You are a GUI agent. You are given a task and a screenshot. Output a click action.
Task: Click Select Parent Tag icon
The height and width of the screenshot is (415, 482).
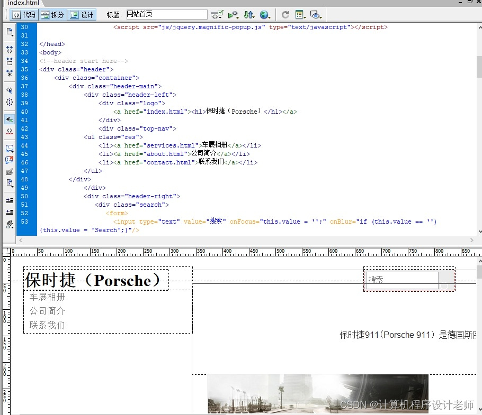tap(10, 90)
